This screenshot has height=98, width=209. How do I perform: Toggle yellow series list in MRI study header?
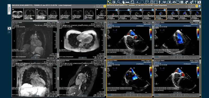click(105, 6)
